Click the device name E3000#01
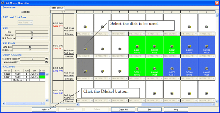The height and width of the screenshot is (113, 220). (x=25, y=12)
